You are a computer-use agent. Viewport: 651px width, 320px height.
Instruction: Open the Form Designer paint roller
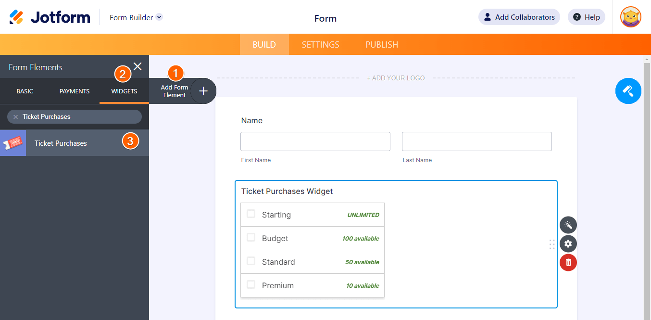[628, 90]
